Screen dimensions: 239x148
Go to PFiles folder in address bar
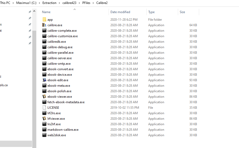click(x=86, y=3)
